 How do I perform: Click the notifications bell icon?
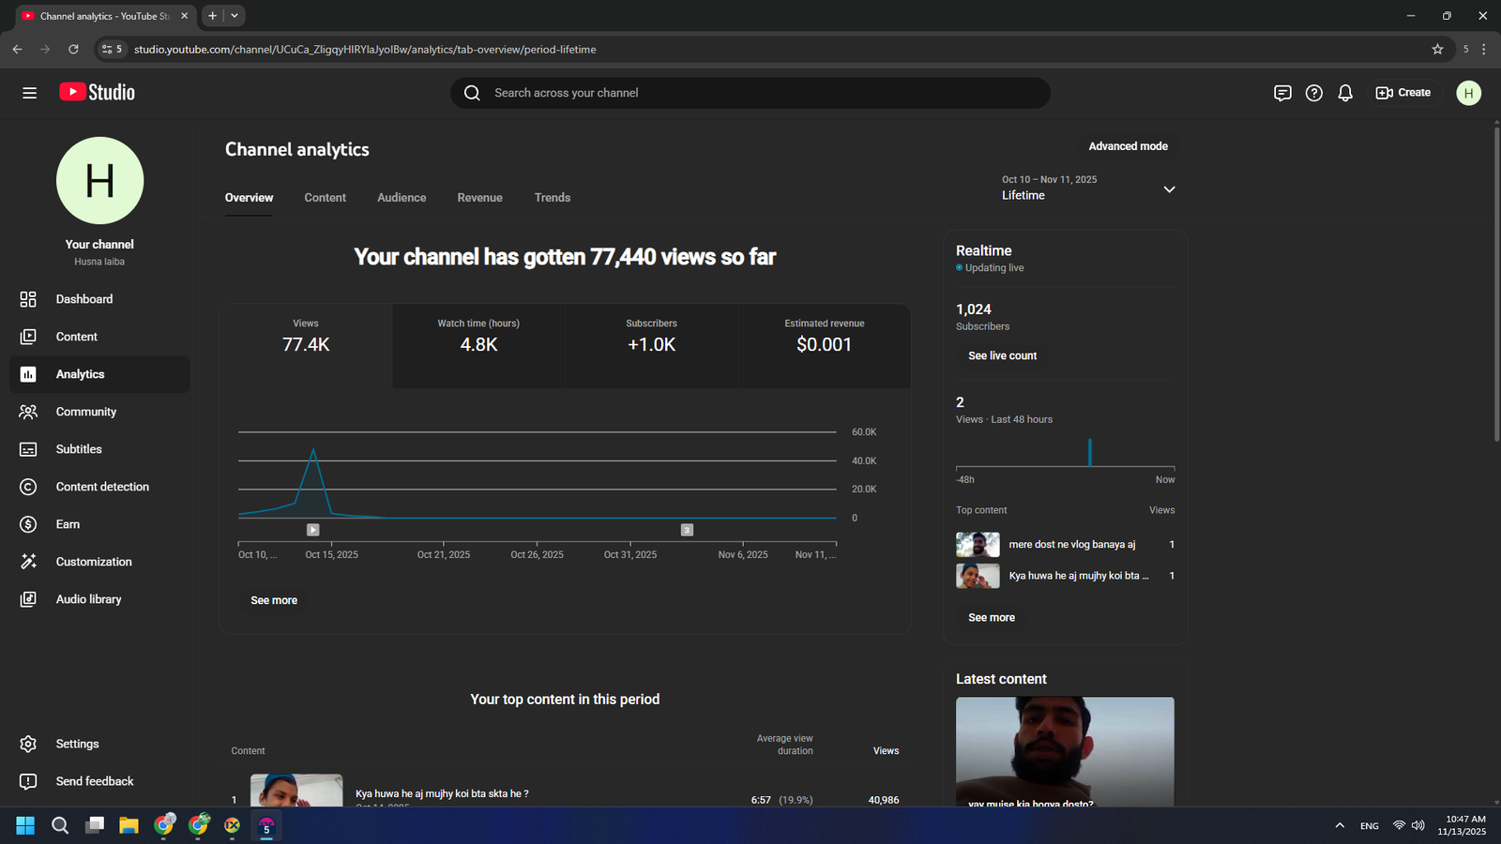pos(1345,93)
